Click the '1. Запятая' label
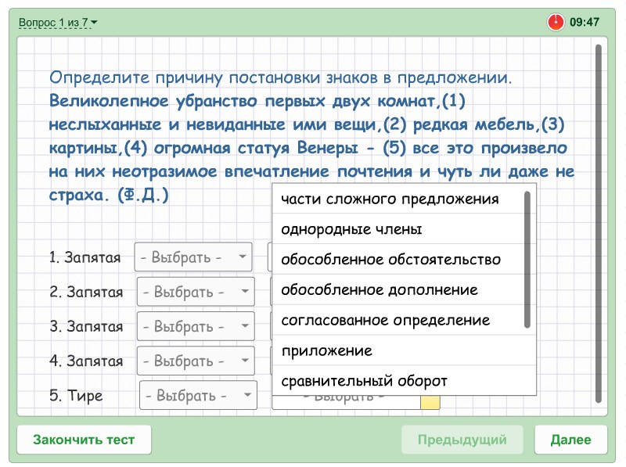 coord(85,257)
